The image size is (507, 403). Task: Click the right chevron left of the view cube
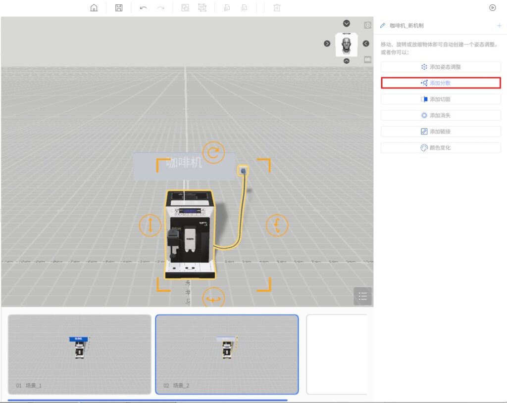pyautogui.click(x=327, y=44)
